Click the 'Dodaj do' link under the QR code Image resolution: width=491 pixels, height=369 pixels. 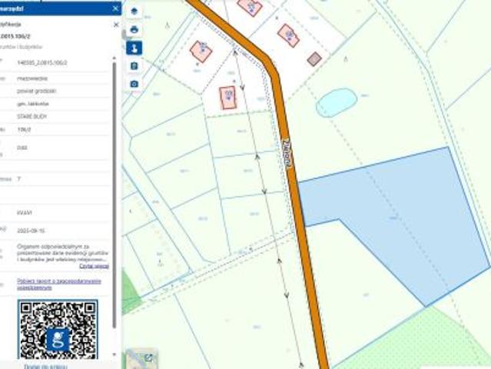click(45, 366)
